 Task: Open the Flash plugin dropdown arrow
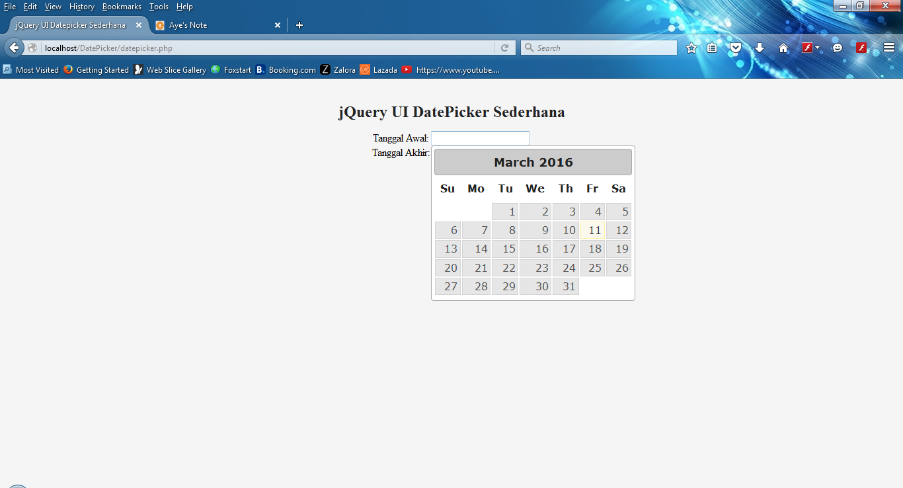tap(817, 47)
